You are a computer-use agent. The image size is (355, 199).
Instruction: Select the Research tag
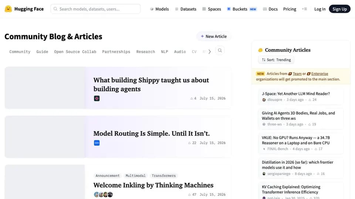(x=146, y=52)
